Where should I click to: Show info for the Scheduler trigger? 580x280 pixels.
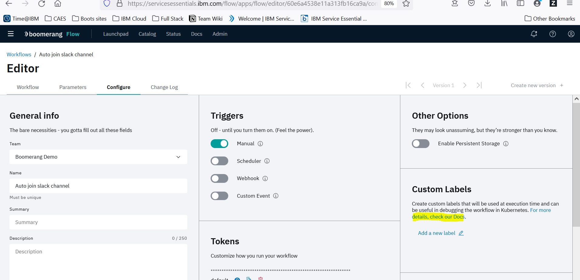pyautogui.click(x=267, y=161)
